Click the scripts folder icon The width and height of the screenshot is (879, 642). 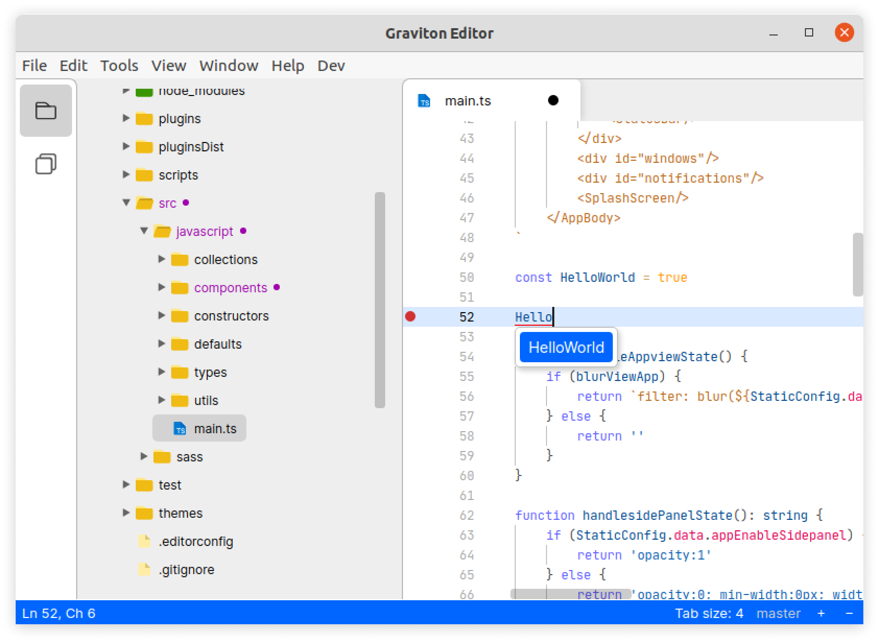[x=144, y=175]
